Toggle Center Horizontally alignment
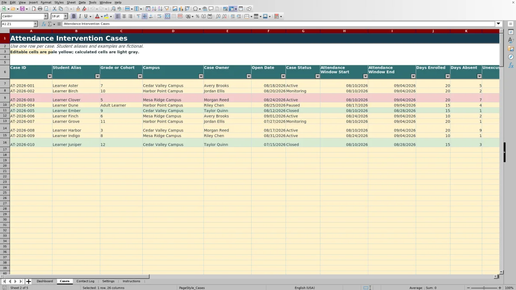 124,16
